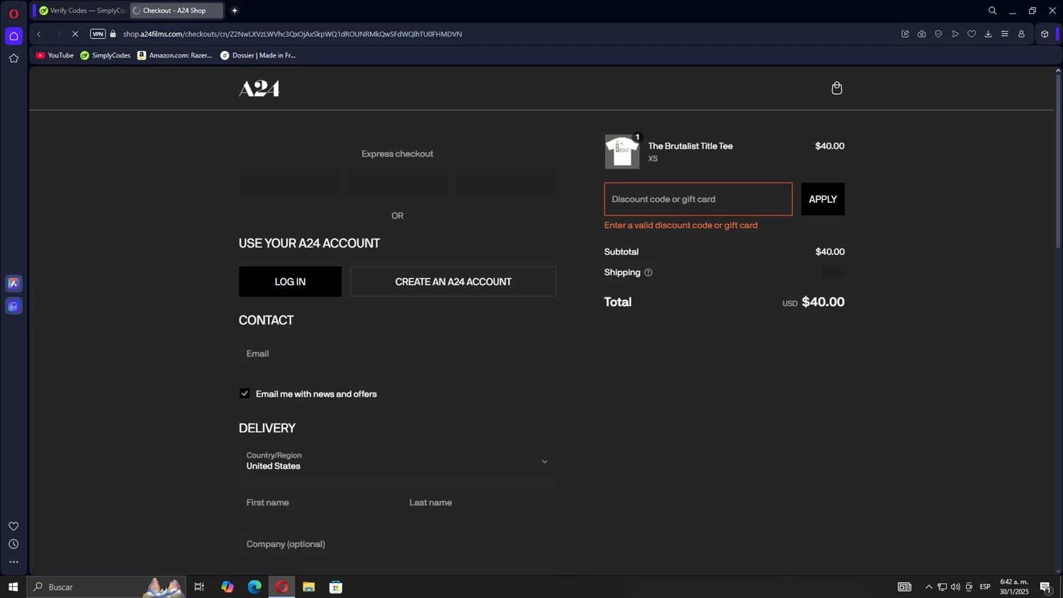Open the edit/pinboard icon in the address bar
Viewport: 1063px width, 598px height.
pyautogui.click(x=905, y=34)
